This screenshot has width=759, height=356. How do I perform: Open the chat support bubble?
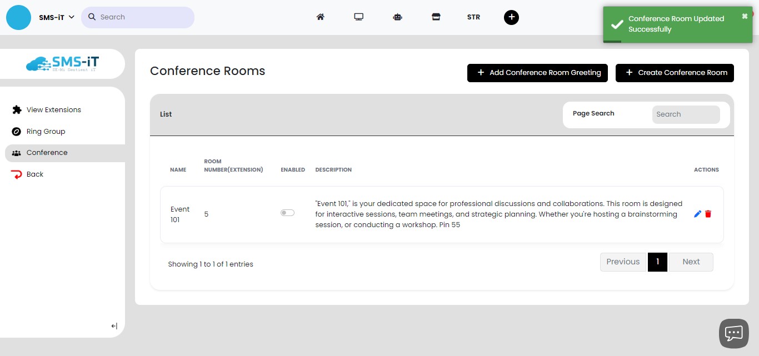click(733, 333)
